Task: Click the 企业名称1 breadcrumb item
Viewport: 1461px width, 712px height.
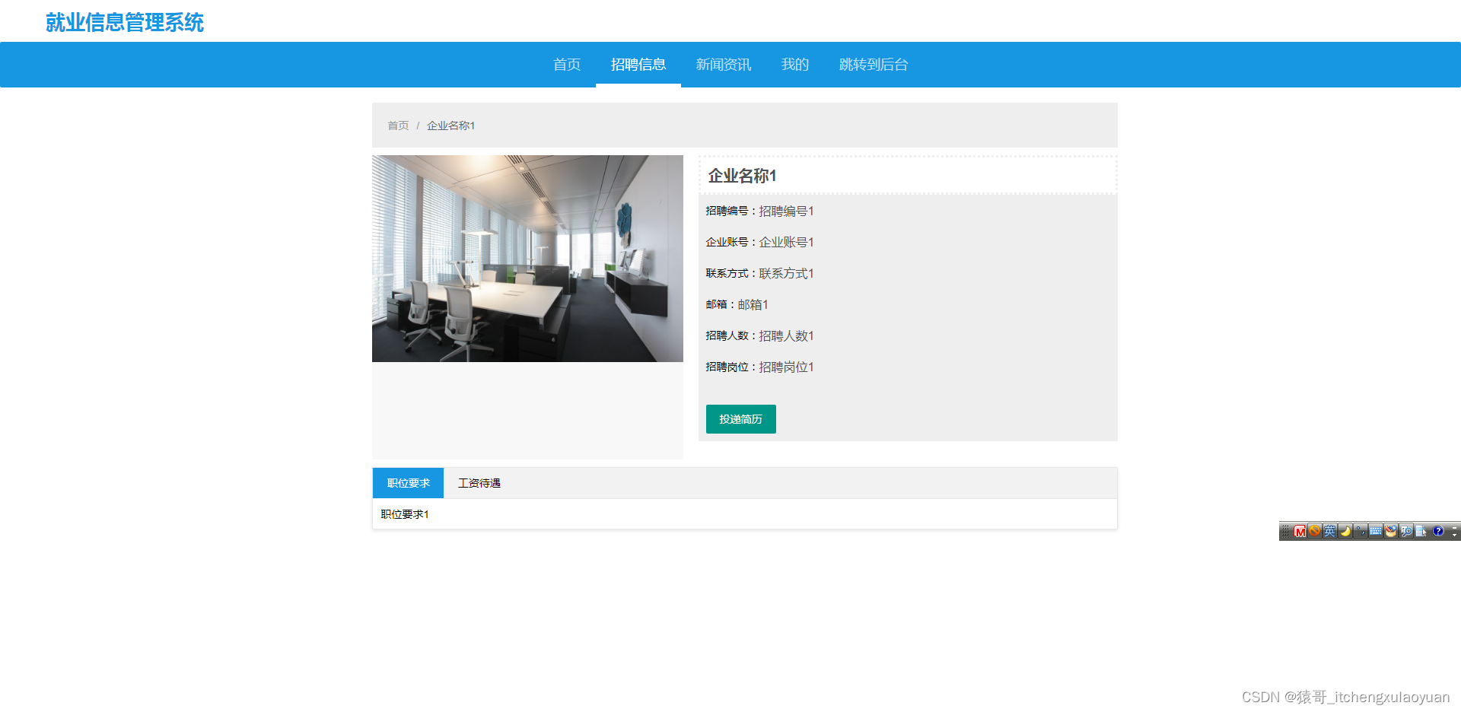Action: [450, 126]
